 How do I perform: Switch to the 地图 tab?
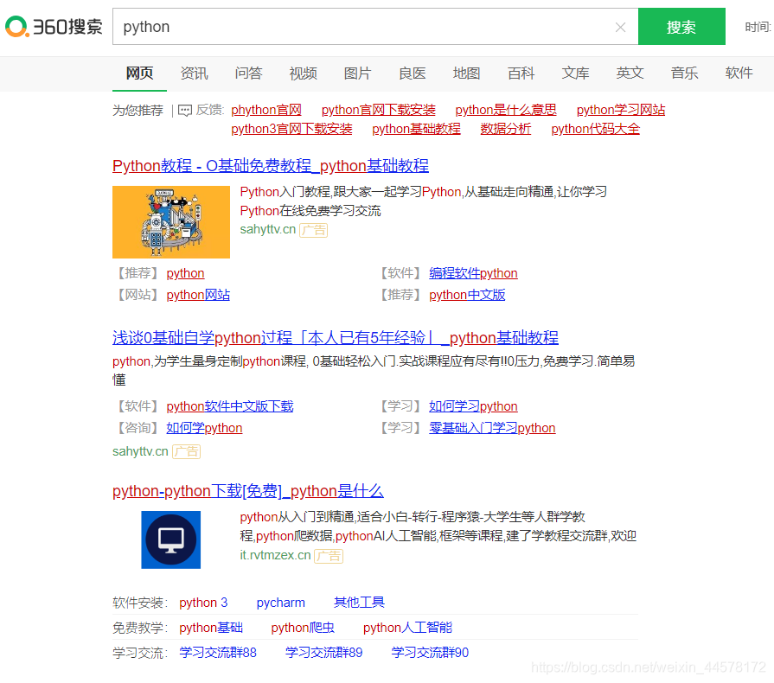tap(466, 73)
